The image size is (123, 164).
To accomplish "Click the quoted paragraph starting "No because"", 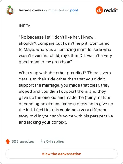I will coord(65,49).
